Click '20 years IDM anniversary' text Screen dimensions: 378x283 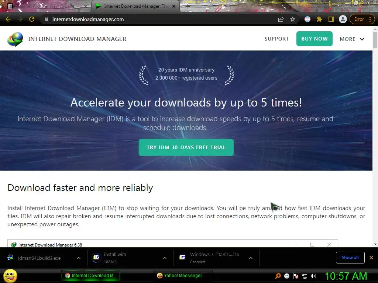click(x=186, y=70)
